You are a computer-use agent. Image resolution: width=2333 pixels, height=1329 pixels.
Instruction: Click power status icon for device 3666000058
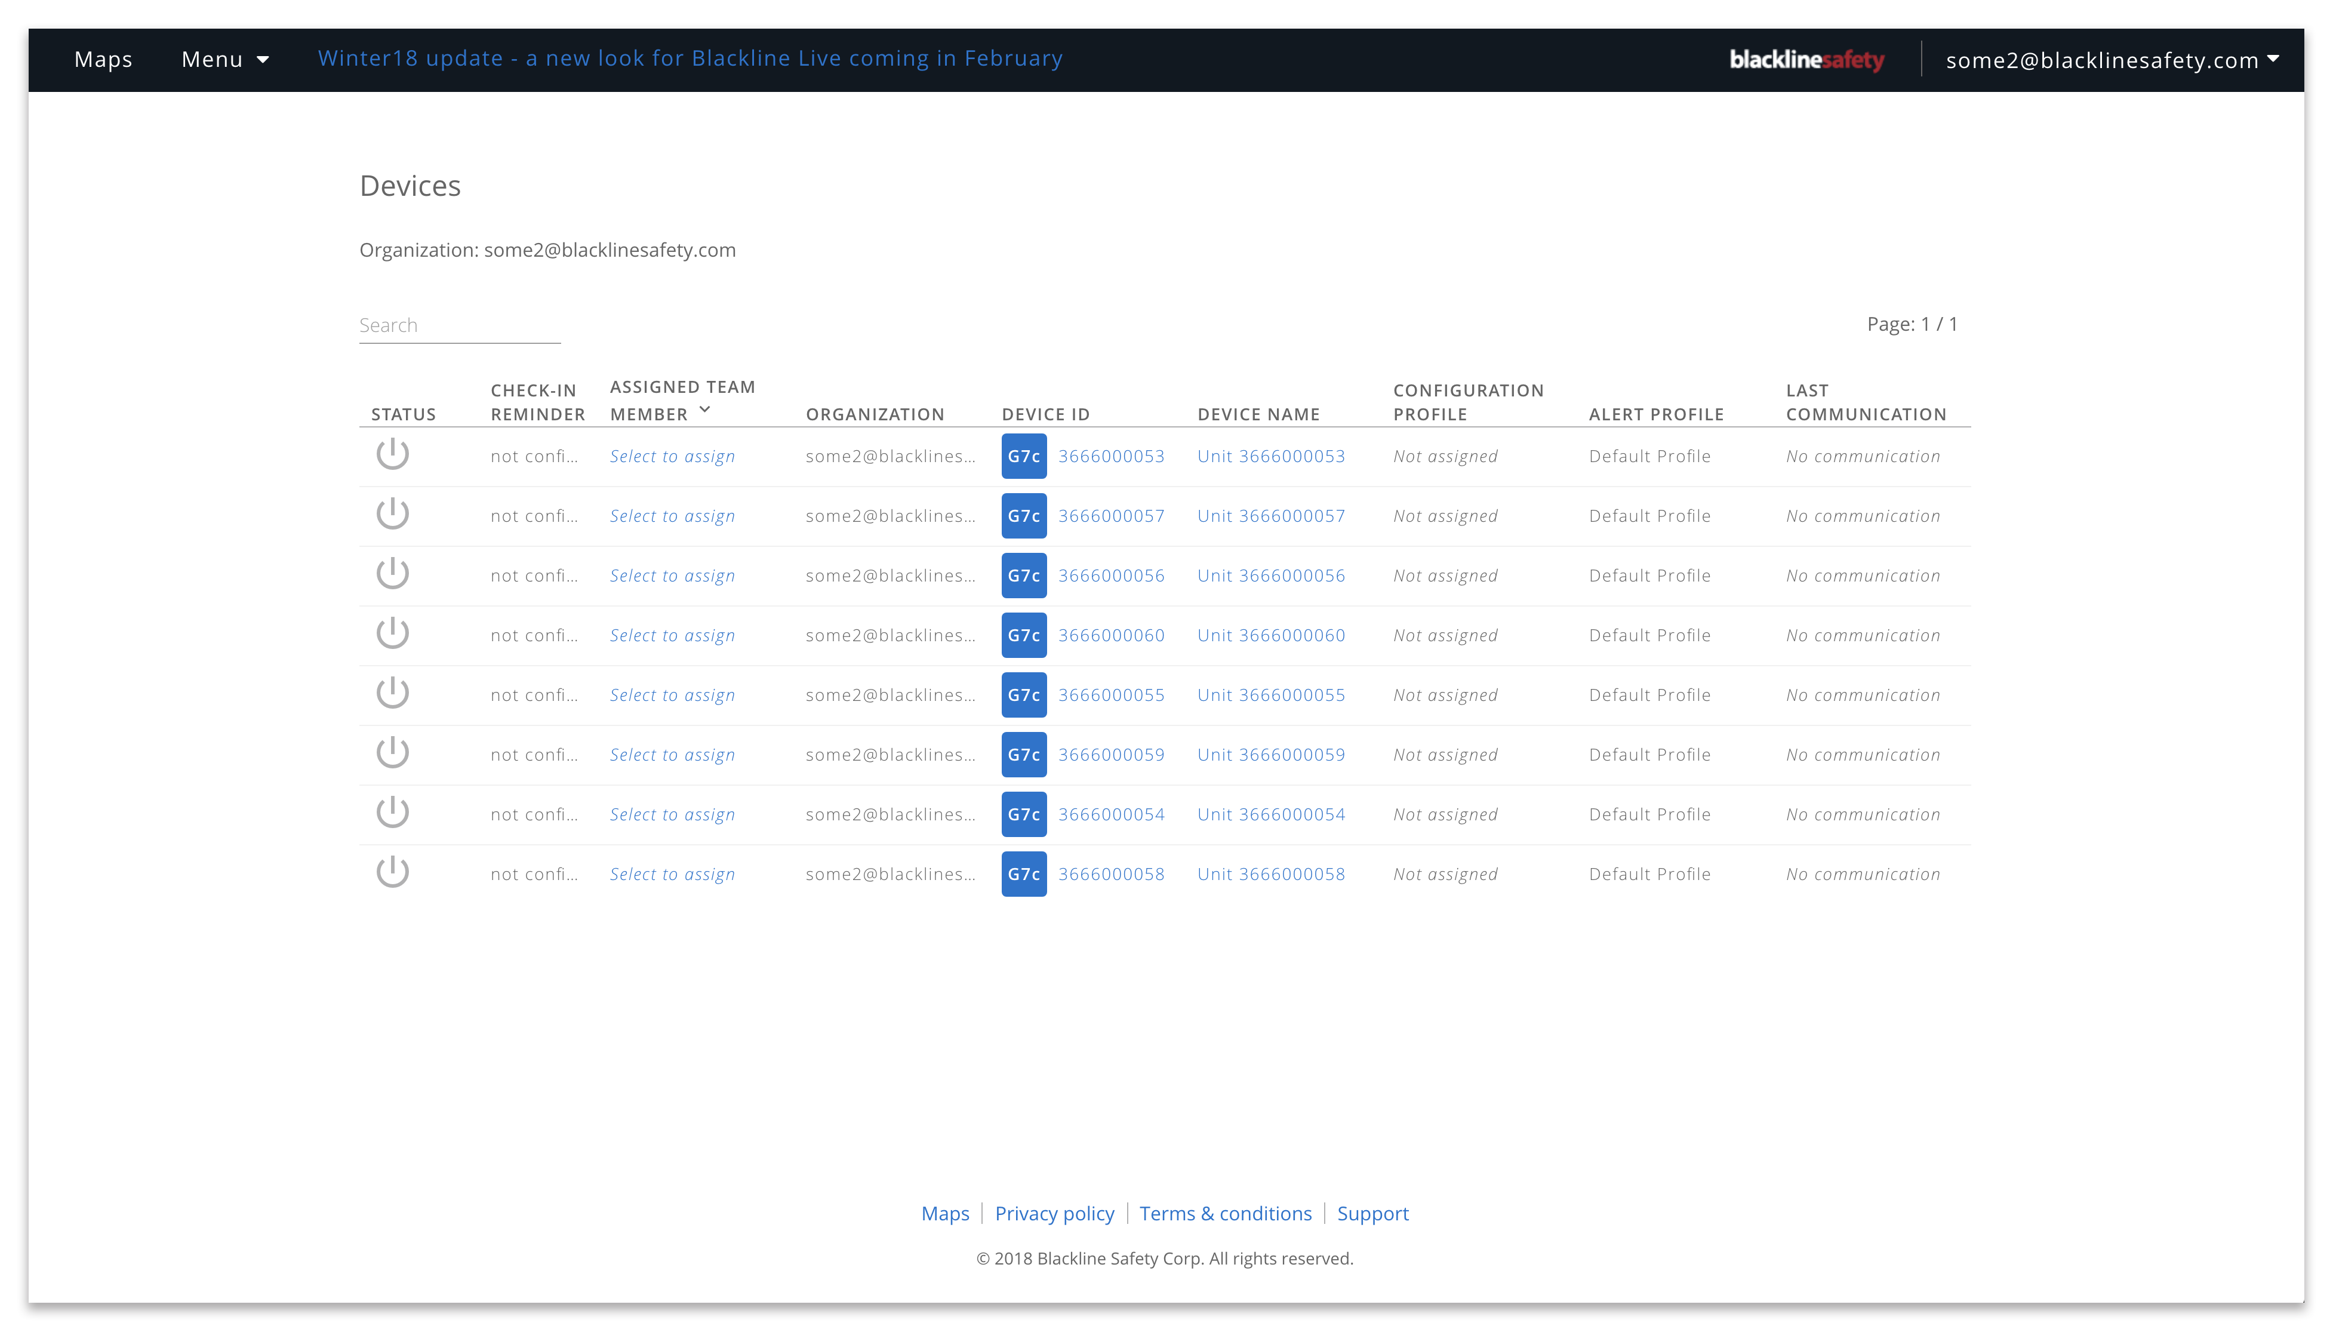point(392,873)
